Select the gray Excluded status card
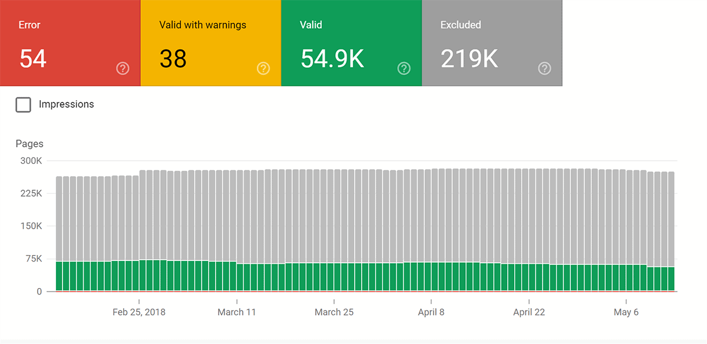 (x=493, y=43)
